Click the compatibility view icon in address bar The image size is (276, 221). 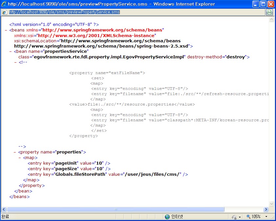pyautogui.click(x=269, y=12)
